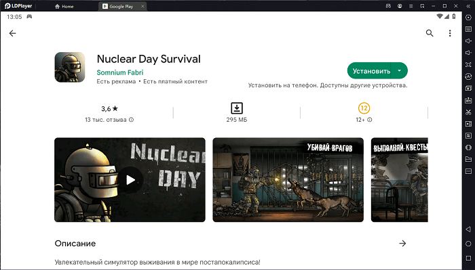This screenshot has width=475, height=270.
Task: Click the LDPlayer logo
Action: [x=18, y=6]
